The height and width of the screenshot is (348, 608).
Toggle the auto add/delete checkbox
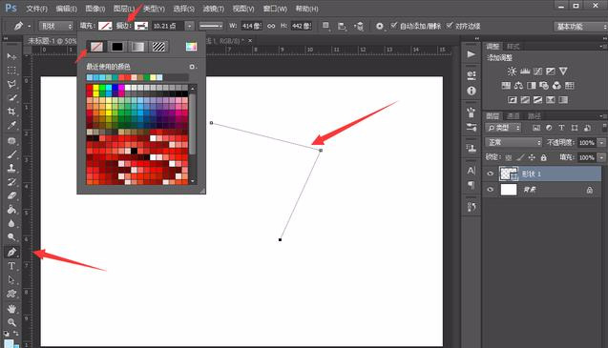point(393,26)
